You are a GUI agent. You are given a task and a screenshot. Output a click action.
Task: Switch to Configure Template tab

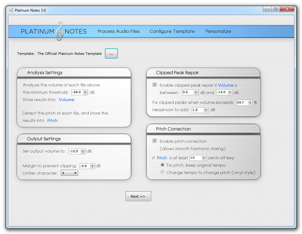point(172,31)
